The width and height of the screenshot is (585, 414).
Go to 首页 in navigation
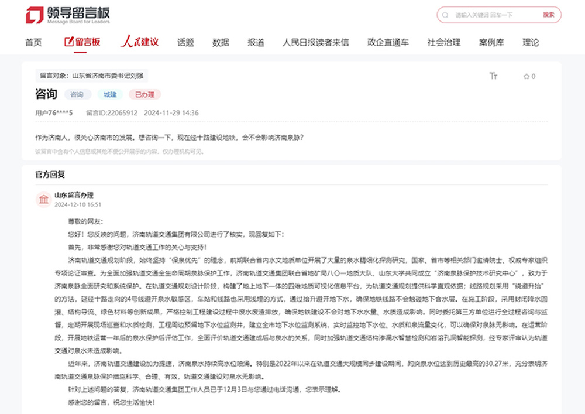click(33, 42)
